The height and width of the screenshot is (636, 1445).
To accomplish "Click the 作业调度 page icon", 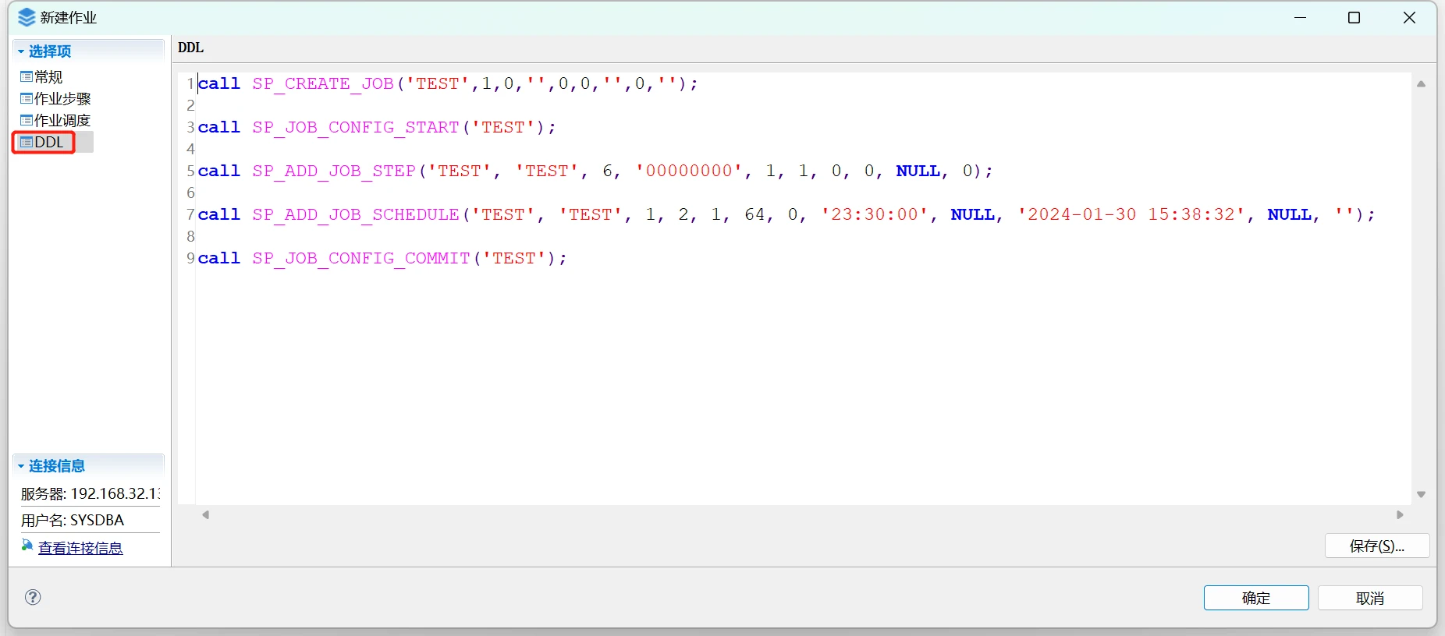I will tap(27, 121).
